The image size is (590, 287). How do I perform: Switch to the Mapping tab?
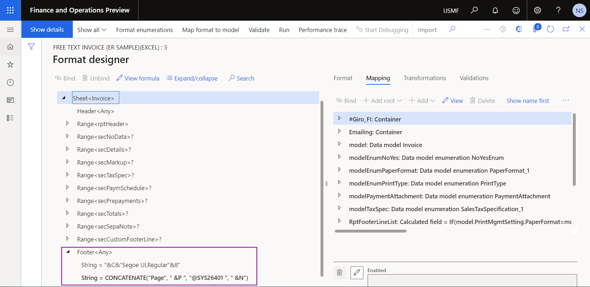[x=378, y=78]
